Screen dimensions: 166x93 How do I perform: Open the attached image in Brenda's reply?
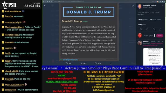click(153, 57)
